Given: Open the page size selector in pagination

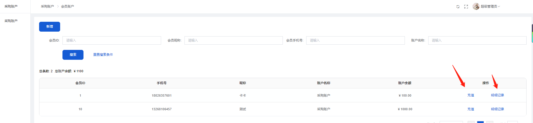Looking at the screenshot, I should pos(451,122).
